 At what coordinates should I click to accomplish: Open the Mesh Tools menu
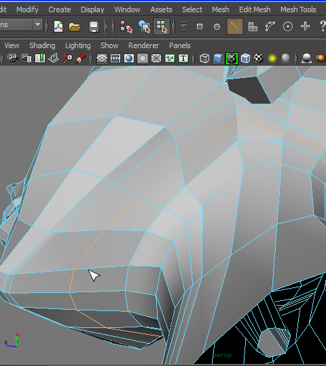298,9
